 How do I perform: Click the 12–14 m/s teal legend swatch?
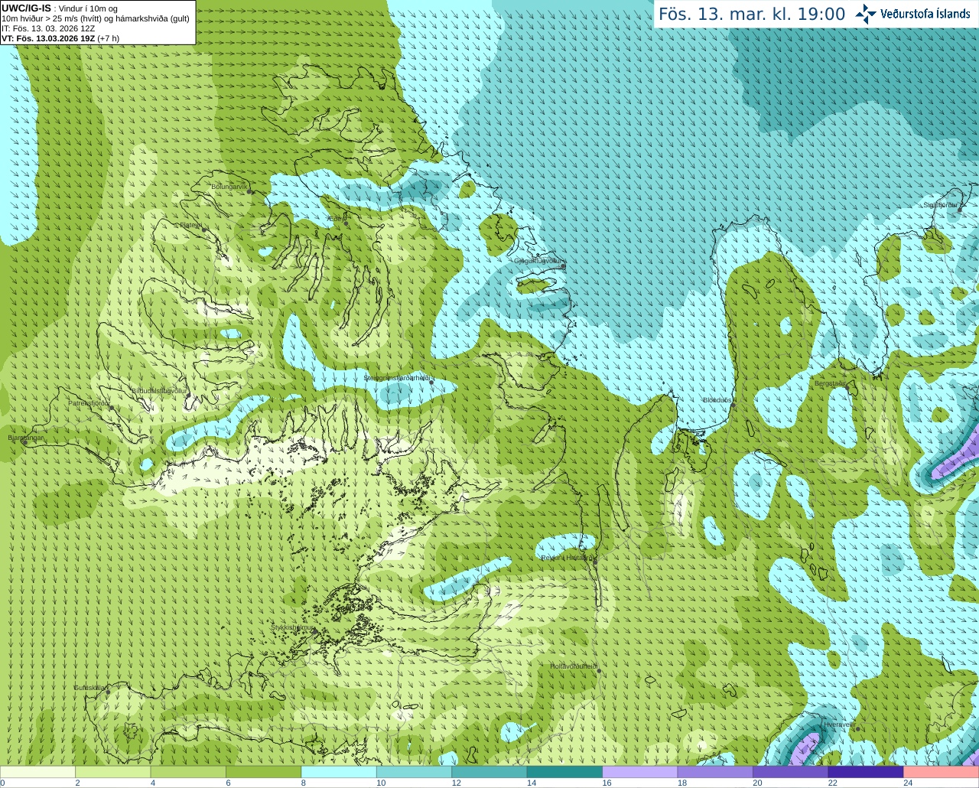(x=489, y=772)
